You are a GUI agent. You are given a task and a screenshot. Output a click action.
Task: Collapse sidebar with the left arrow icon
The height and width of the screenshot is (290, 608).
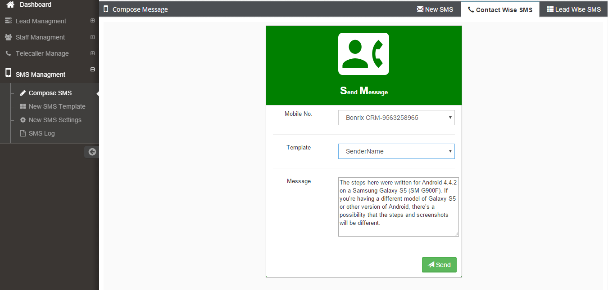pyautogui.click(x=92, y=152)
